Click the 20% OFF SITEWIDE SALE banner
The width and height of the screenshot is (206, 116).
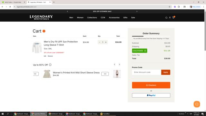pos(102,12)
